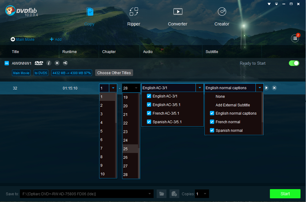The height and width of the screenshot is (202, 306).
Task: Collapse the subtitle dropdown arrow
Action: [x=259, y=88]
